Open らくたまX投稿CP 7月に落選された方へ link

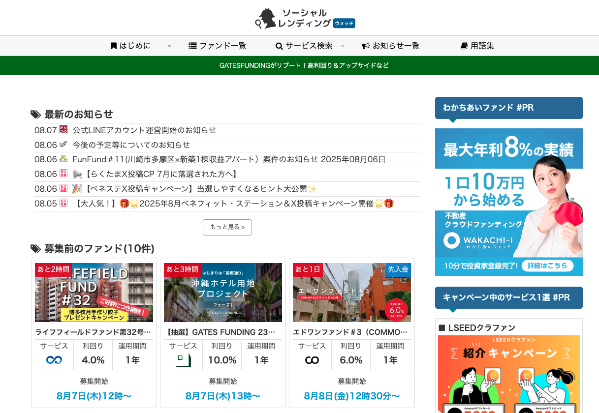[156, 174]
